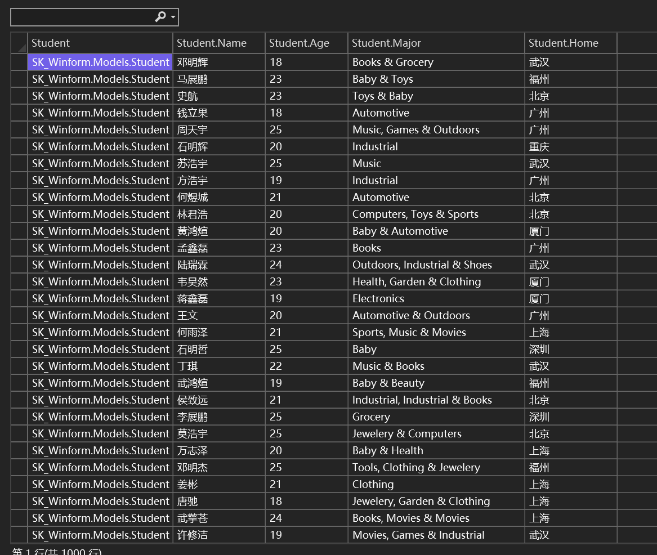Open the search options dropdown arrow

[x=173, y=17]
